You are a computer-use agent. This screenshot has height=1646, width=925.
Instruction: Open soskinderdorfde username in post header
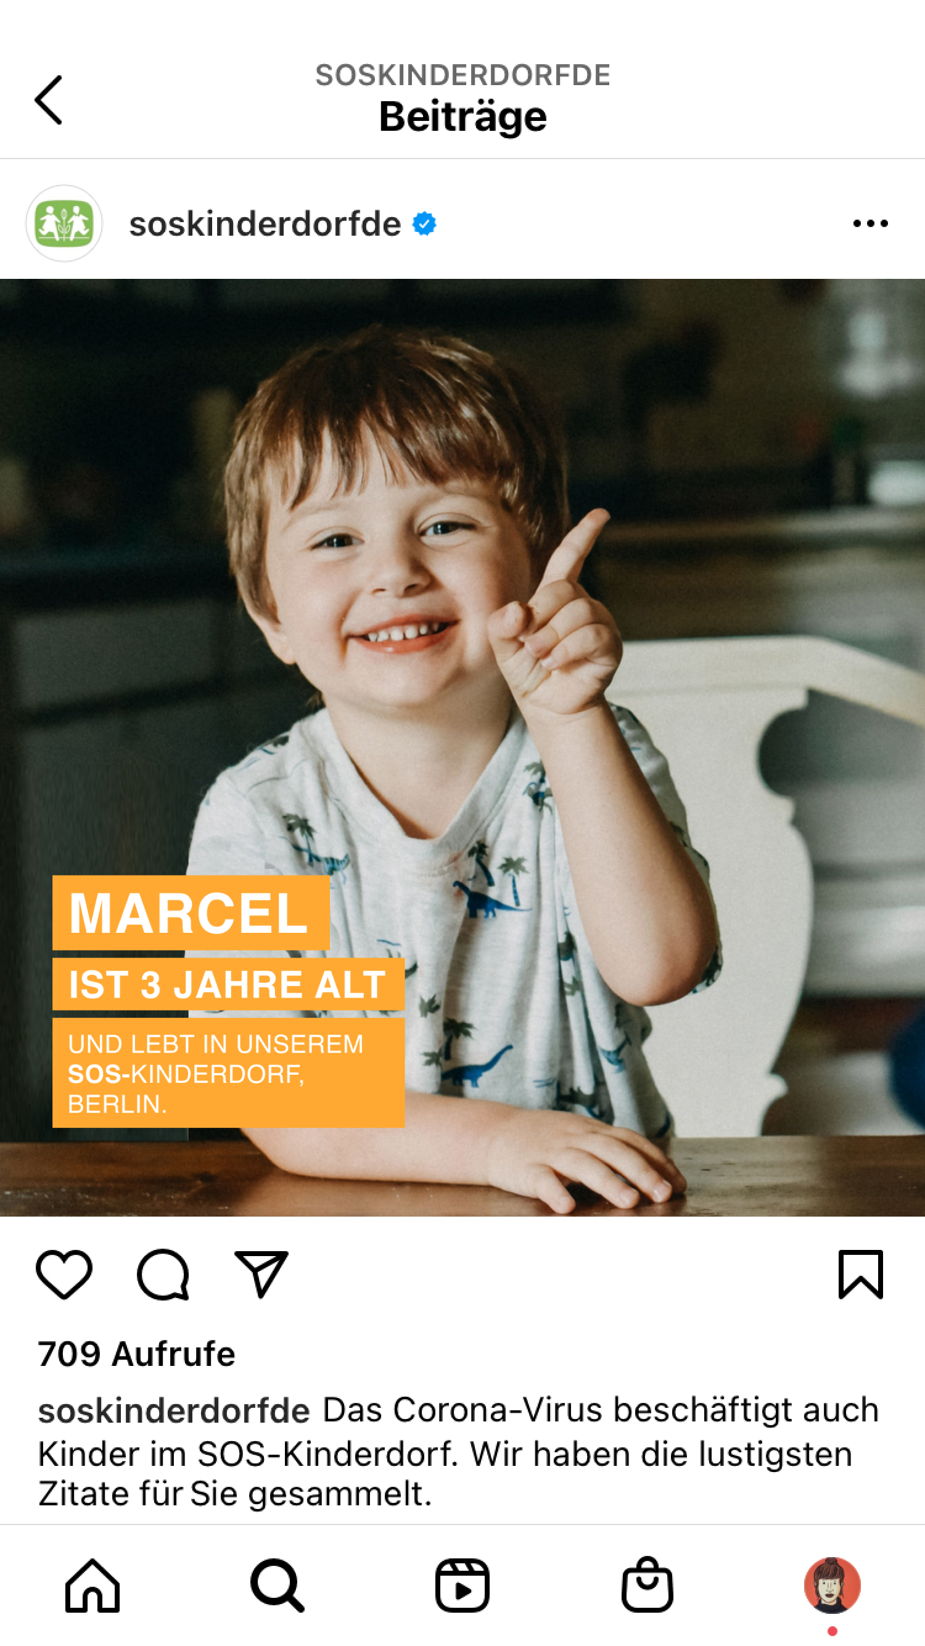point(265,225)
